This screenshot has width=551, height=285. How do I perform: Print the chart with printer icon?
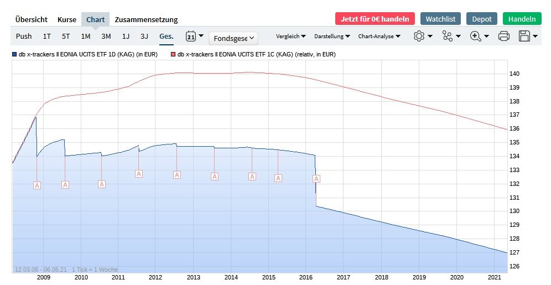[503, 37]
